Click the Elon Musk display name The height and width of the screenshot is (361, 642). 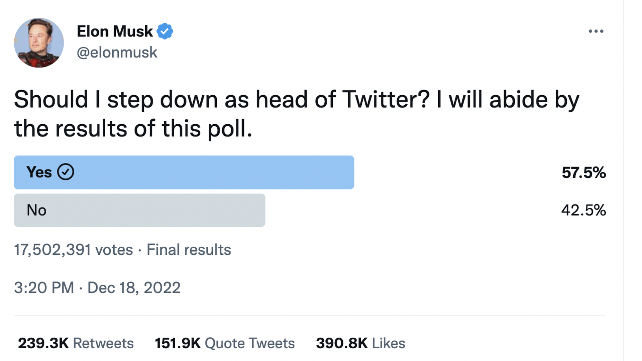(x=115, y=31)
